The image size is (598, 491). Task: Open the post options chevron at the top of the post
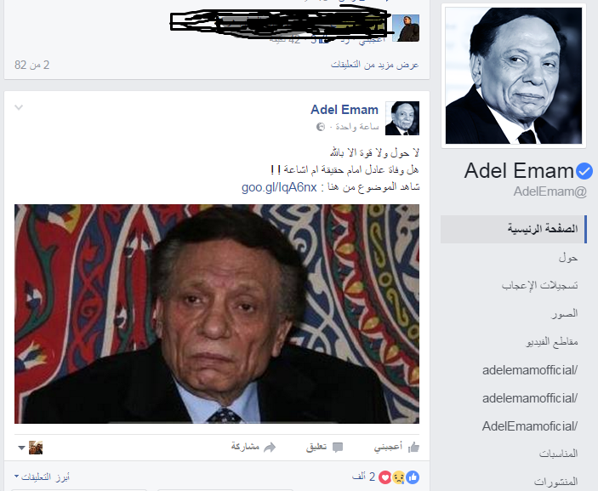(x=19, y=107)
